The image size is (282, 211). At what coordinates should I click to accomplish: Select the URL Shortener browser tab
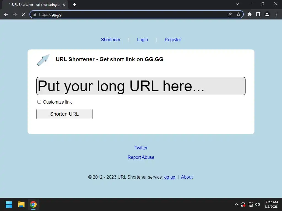tap(35, 5)
